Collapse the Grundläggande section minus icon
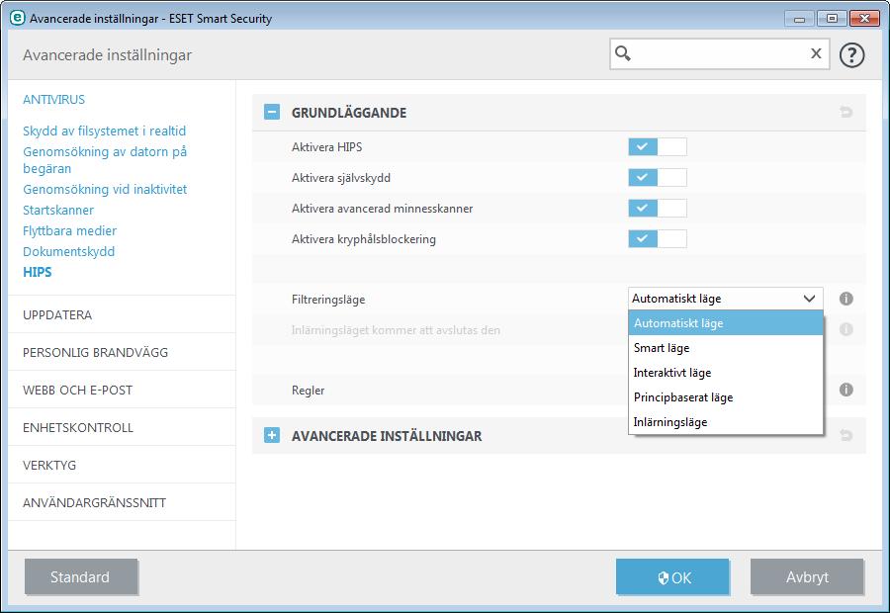This screenshot has height=613, width=890. pos(272,112)
